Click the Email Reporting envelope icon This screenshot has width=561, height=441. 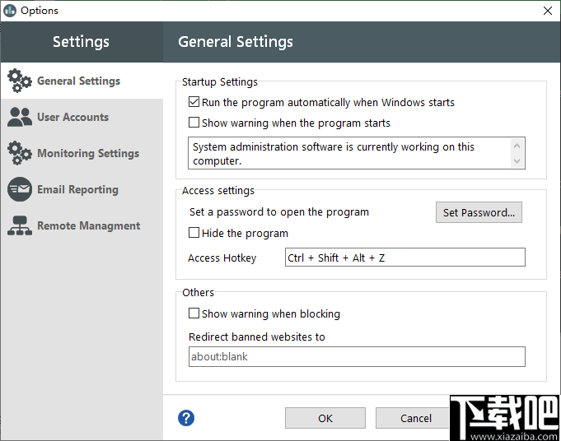click(20, 189)
